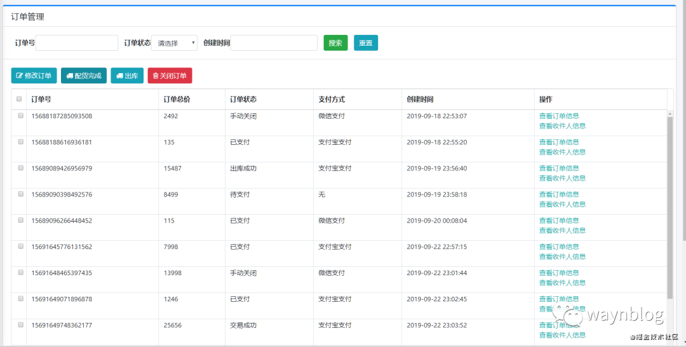The image size is (686, 347).
Task: Click the 支付方式 column header
Action: (x=332, y=99)
